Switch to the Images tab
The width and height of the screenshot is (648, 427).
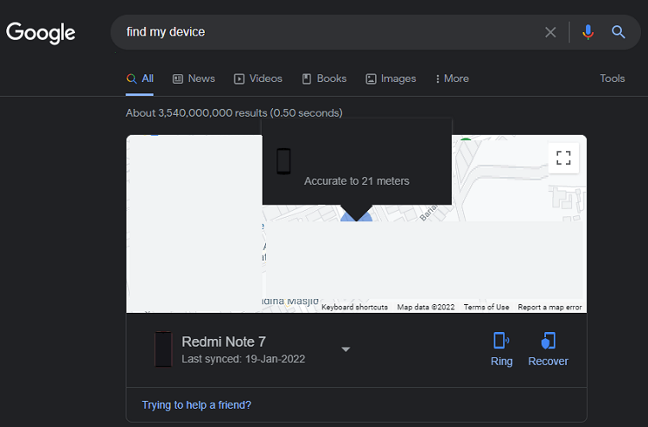[391, 79]
